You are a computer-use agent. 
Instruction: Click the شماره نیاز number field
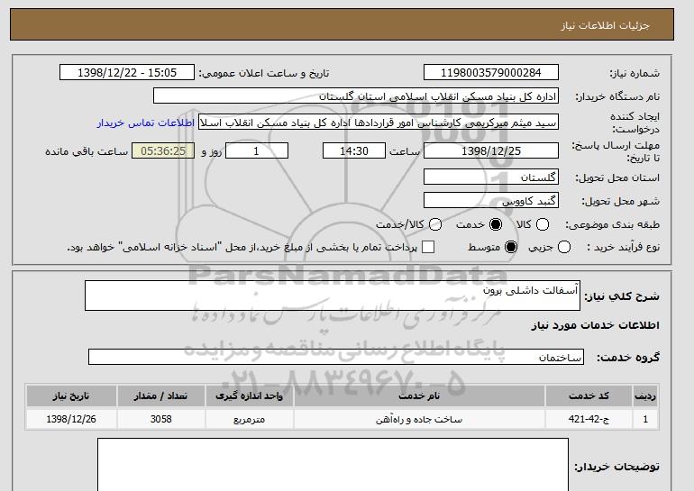point(491,73)
